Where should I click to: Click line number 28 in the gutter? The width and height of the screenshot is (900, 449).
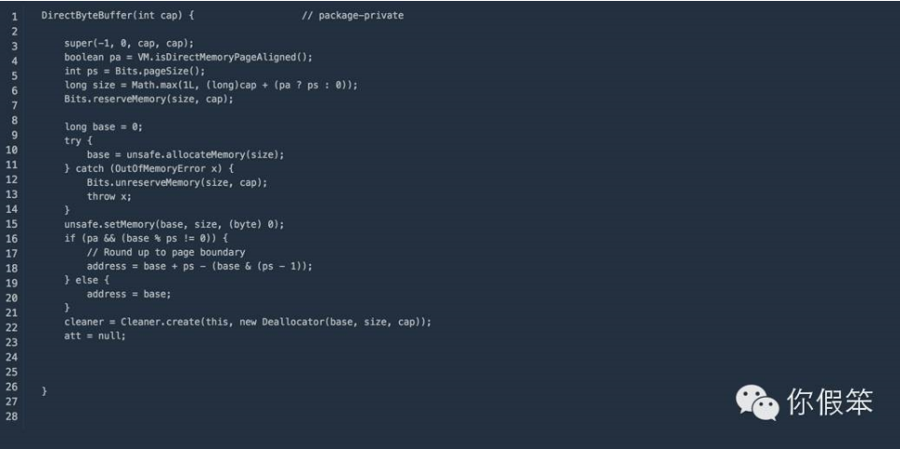11,416
